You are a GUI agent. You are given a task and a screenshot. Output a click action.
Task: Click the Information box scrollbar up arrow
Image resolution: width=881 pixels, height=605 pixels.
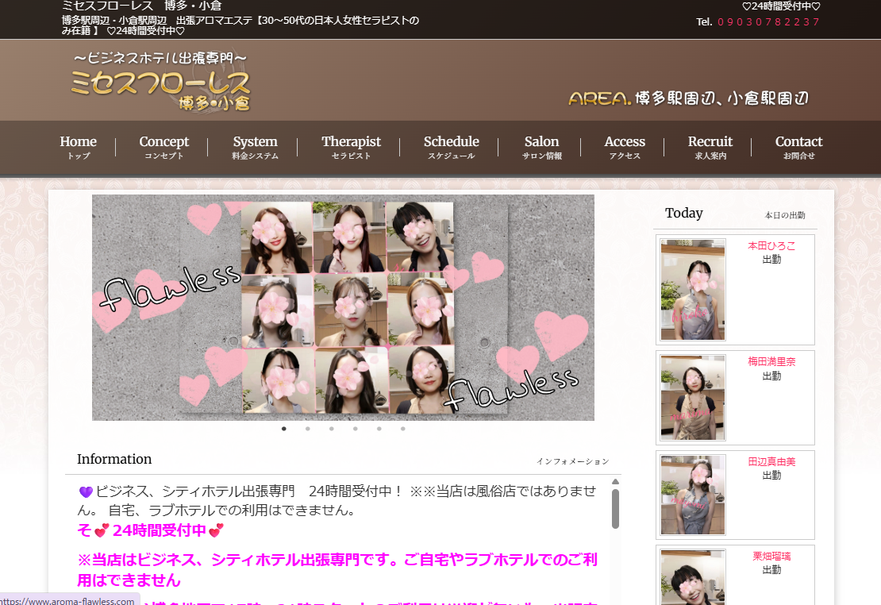click(615, 482)
